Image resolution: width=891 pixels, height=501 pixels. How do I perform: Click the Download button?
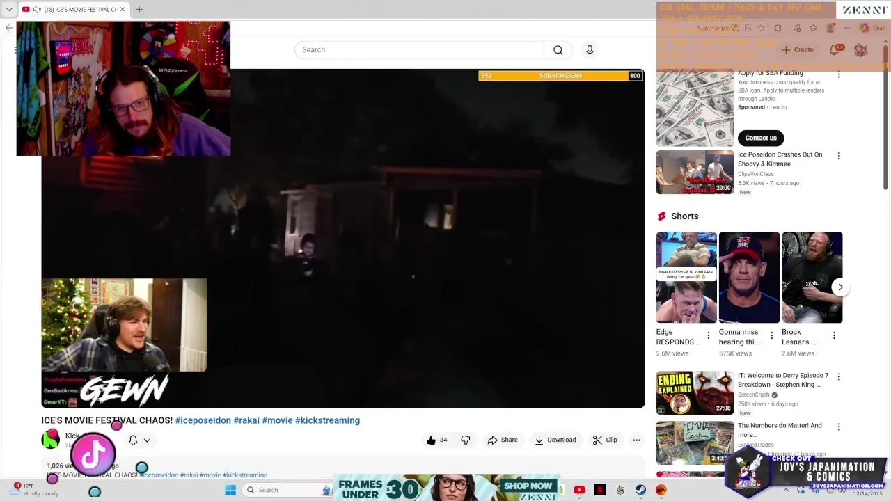pyautogui.click(x=555, y=440)
